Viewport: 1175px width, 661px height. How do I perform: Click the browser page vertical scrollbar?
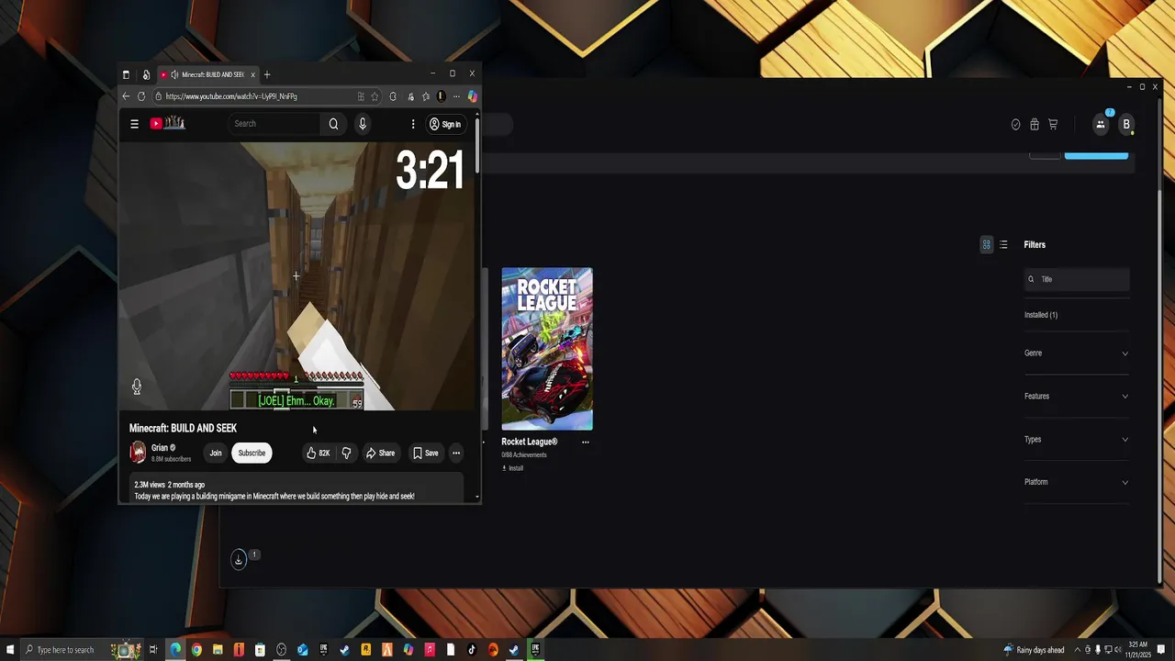[477, 146]
